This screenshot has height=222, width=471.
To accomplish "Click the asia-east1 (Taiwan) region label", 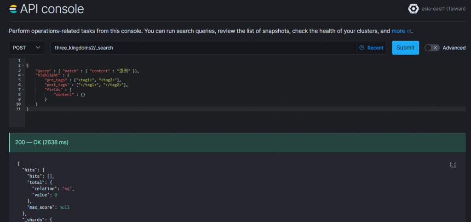I will pyautogui.click(x=443, y=9).
